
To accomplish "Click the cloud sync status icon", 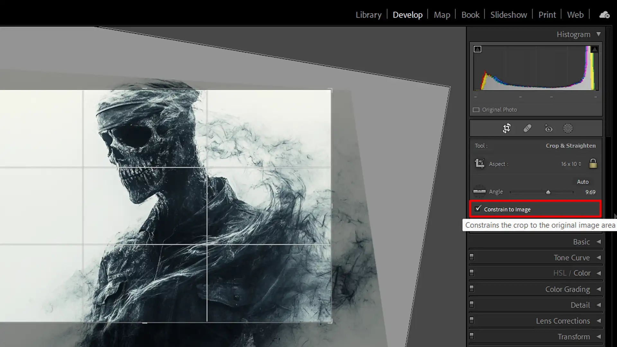I will [x=604, y=15].
